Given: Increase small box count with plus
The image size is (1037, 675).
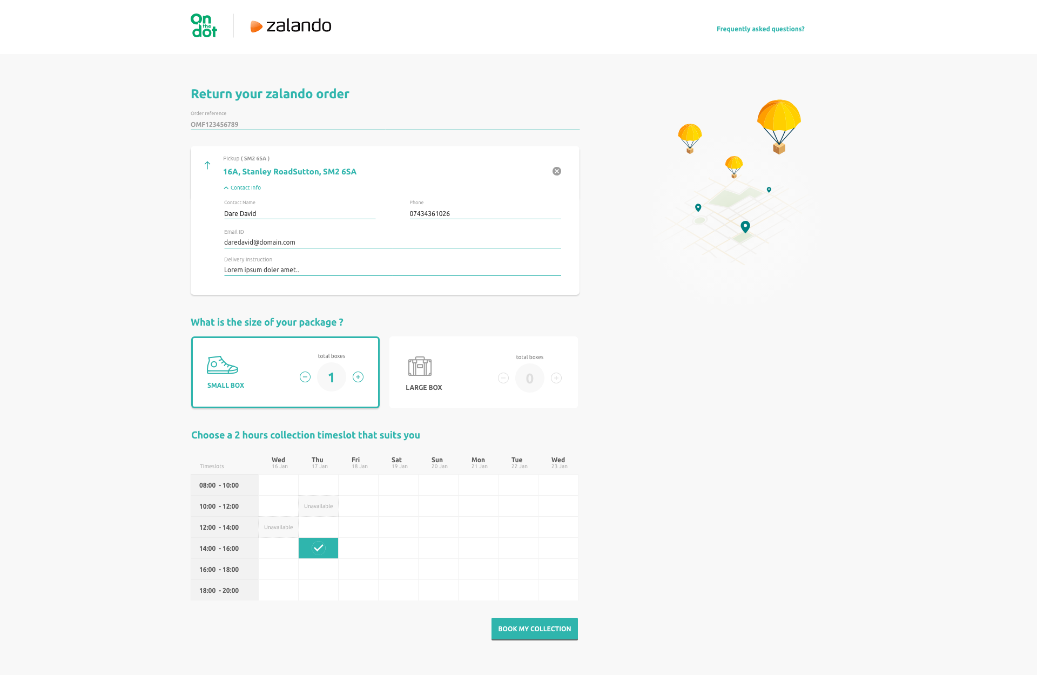Looking at the screenshot, I should coord(358,377).
